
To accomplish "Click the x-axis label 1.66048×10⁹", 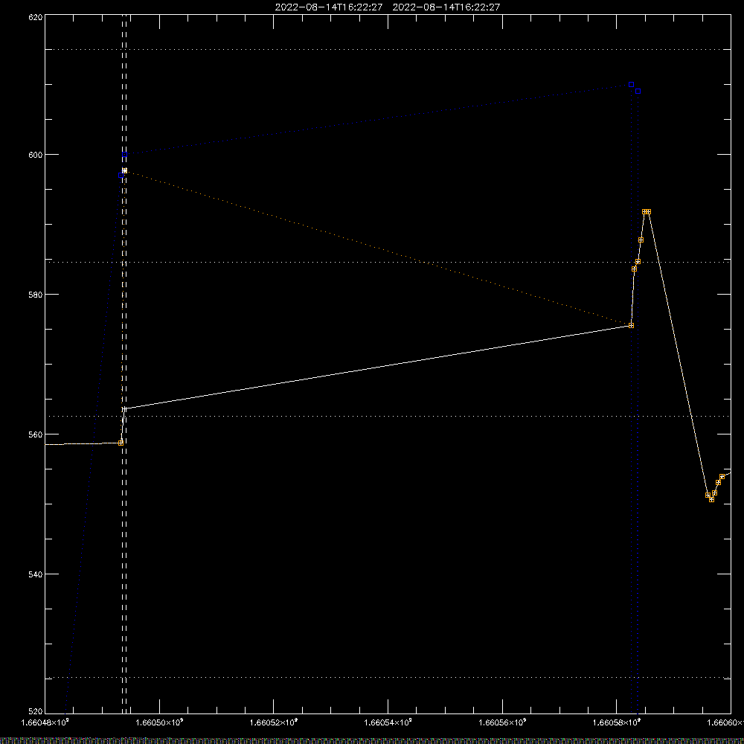I will point(45,722).
